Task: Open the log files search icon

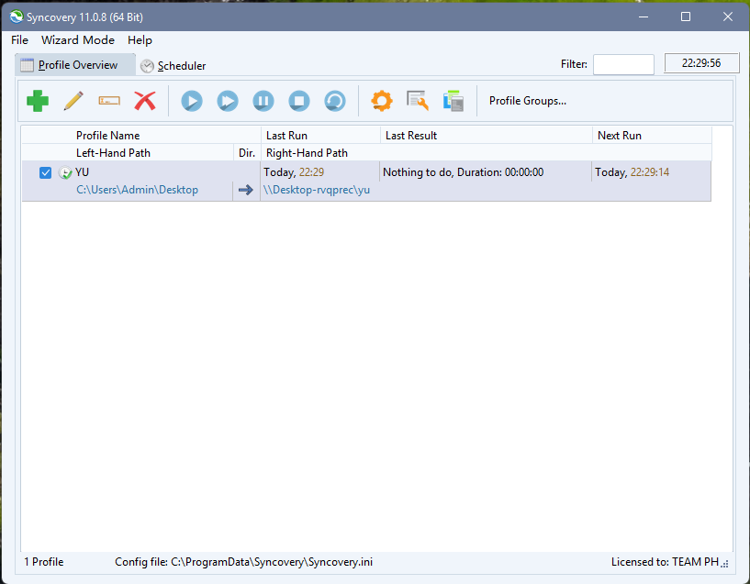Action: [418, 101]
